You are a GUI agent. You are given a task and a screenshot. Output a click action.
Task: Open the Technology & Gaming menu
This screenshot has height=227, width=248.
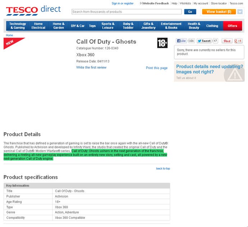click(18, 26)
